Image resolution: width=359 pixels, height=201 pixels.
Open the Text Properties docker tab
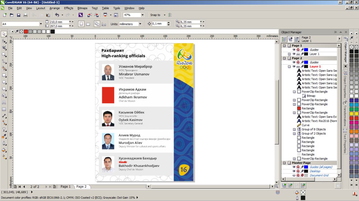point(345,141)
